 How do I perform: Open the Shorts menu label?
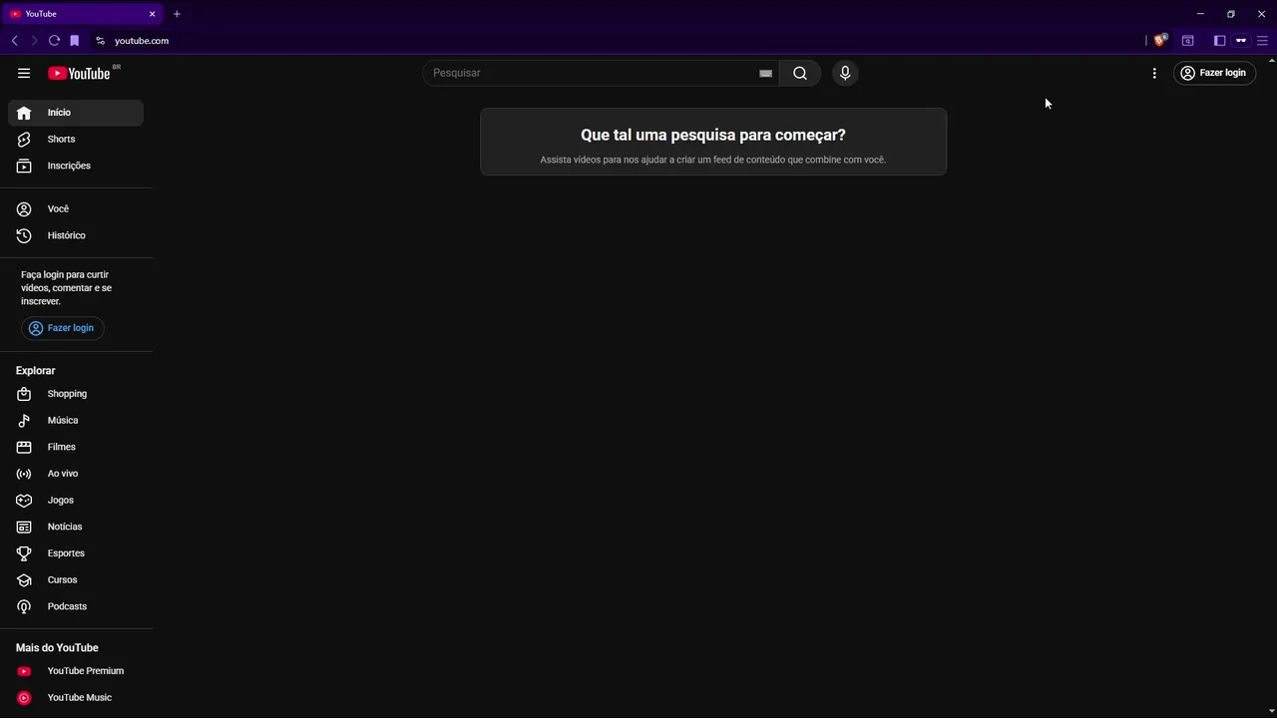[61, 140]
